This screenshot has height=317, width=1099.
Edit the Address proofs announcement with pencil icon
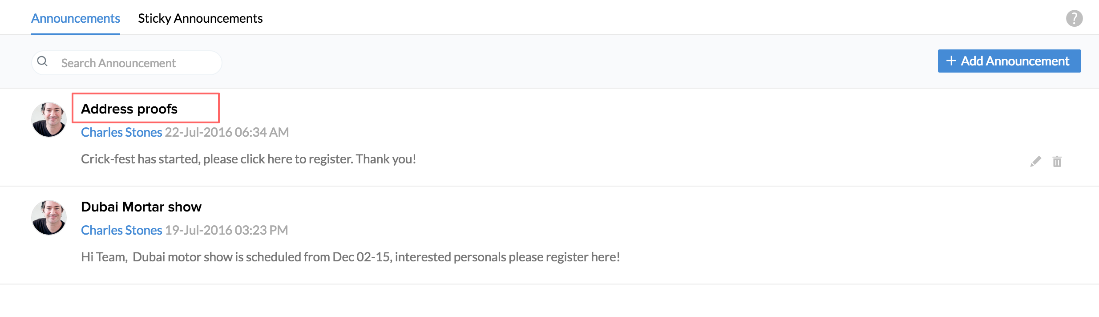click(1035, 161)
